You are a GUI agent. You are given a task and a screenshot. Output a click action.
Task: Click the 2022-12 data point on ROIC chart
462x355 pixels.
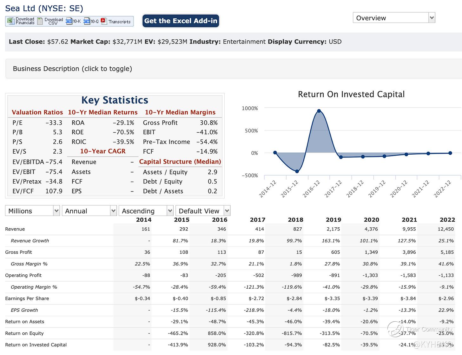tap(450, 153)
